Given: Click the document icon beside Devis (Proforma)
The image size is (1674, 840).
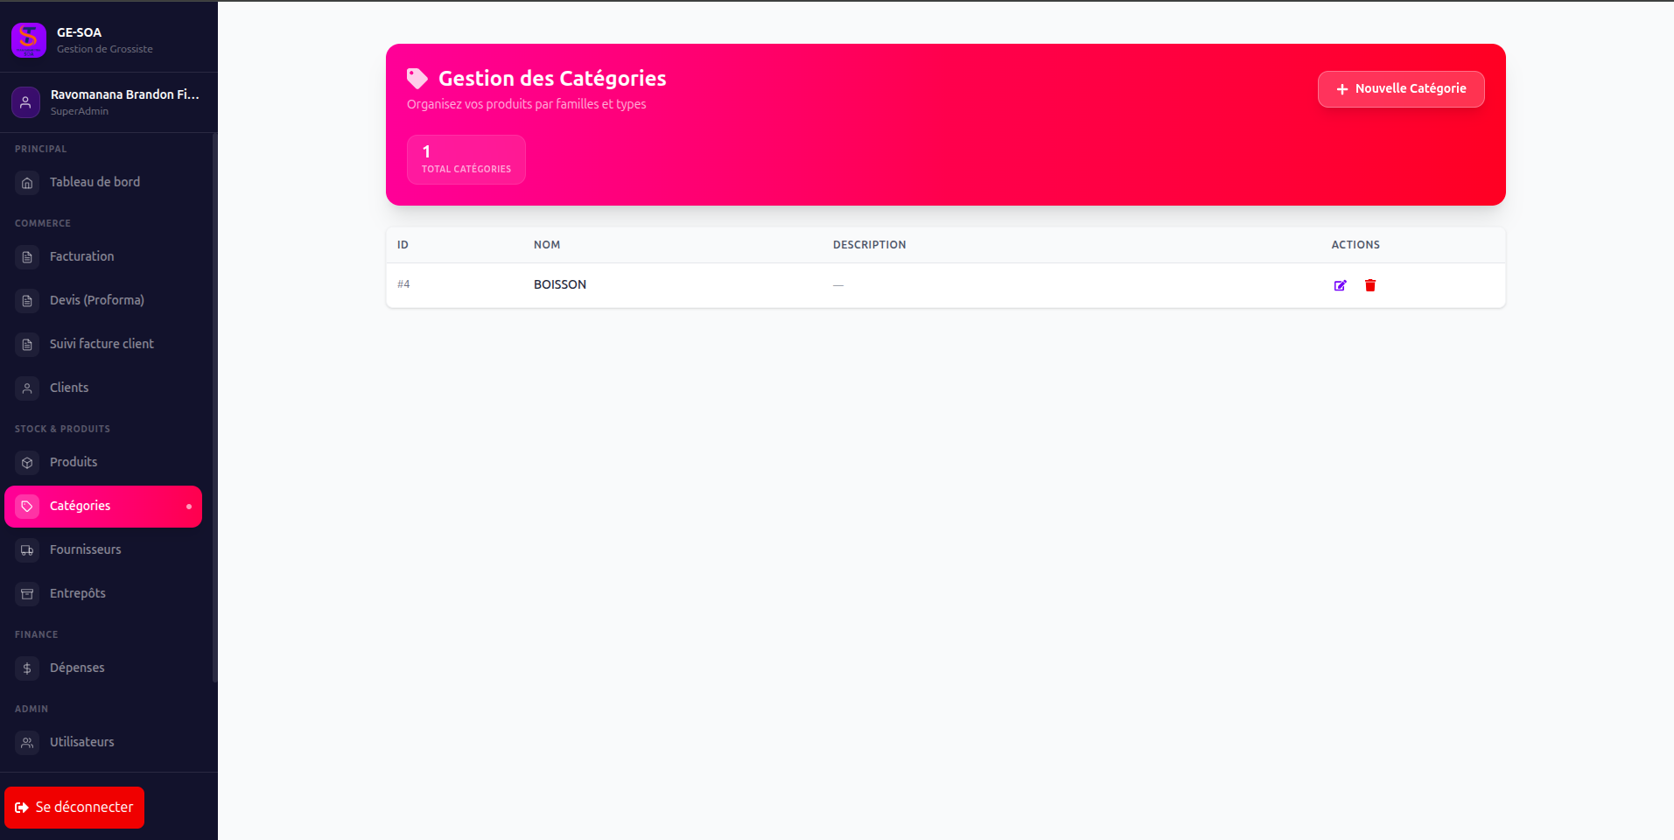Looking at the screenshot, I should [x=27, y=301].
